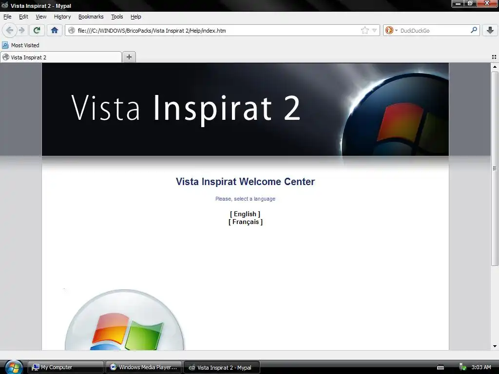499x374 pixels.
Task: Bookmark this page with the star icon
Action: pyautogui.click(x=365, y=31)
